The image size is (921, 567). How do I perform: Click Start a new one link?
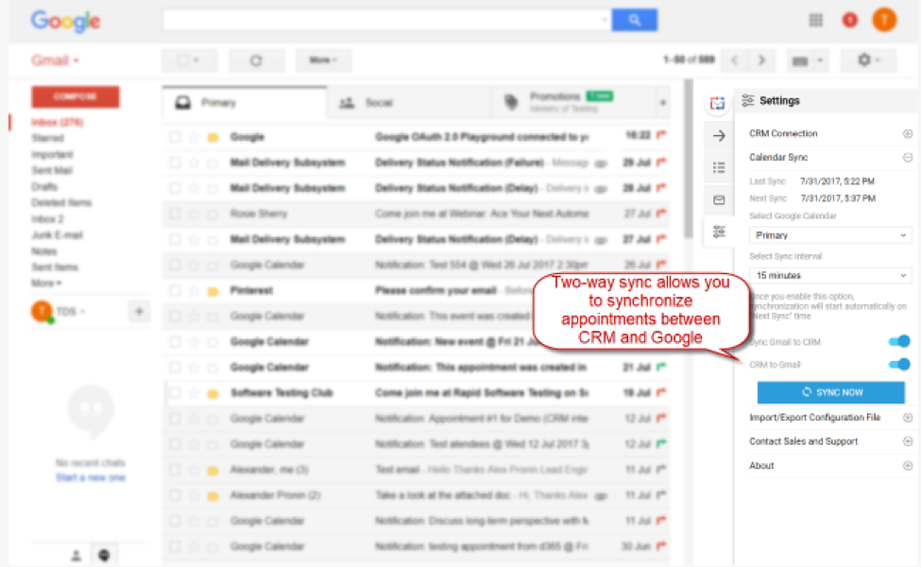pos(91,477)
